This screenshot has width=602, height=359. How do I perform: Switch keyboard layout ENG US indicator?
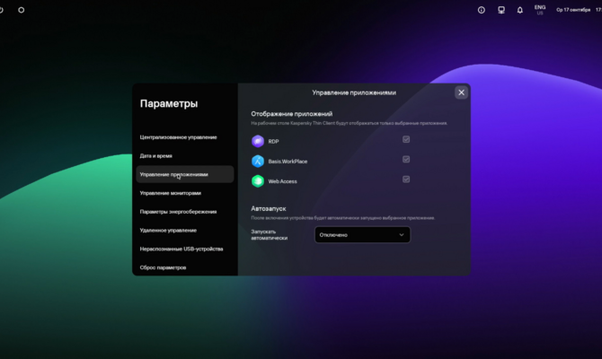pos(540,10)
